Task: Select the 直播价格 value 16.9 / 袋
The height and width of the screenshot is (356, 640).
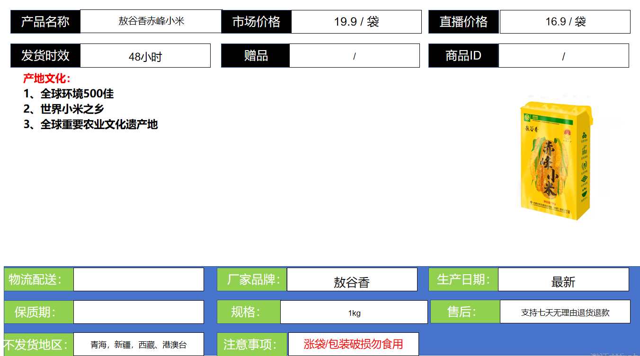Action: click(x=565, y=22)
